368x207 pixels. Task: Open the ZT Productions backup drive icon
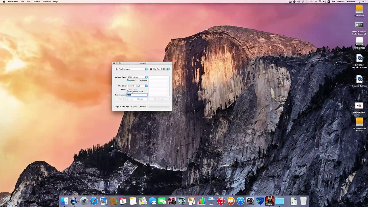359,124
